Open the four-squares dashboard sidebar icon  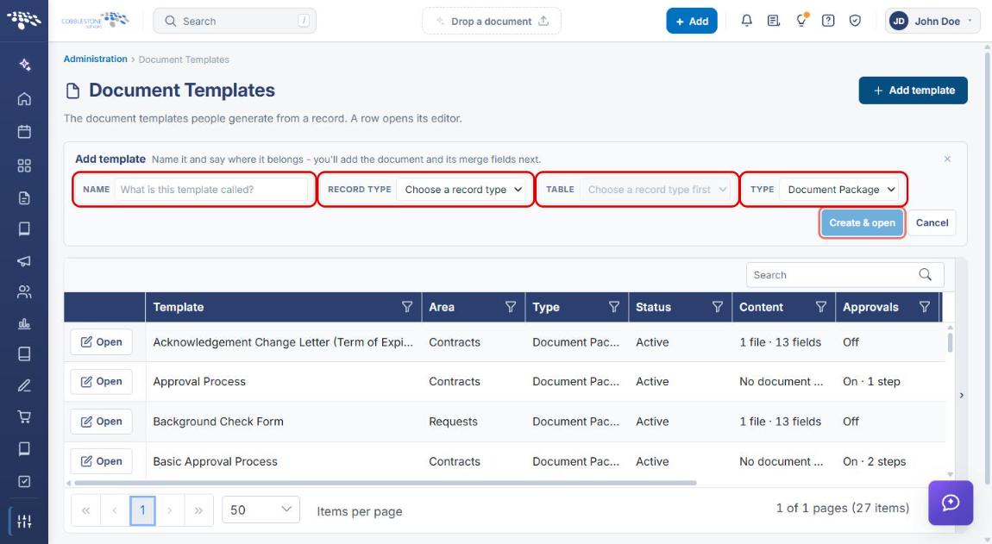[x=24, y=166]
